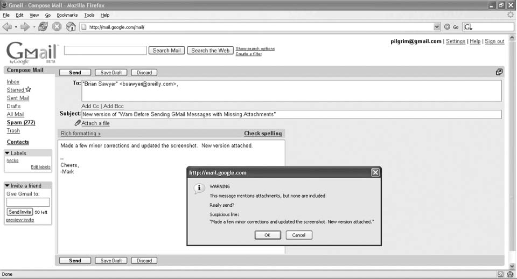Image resolution: width=517 pixels, height=279 pixels.
Task: Click the Check spelling link
Action: click(263, 134)
